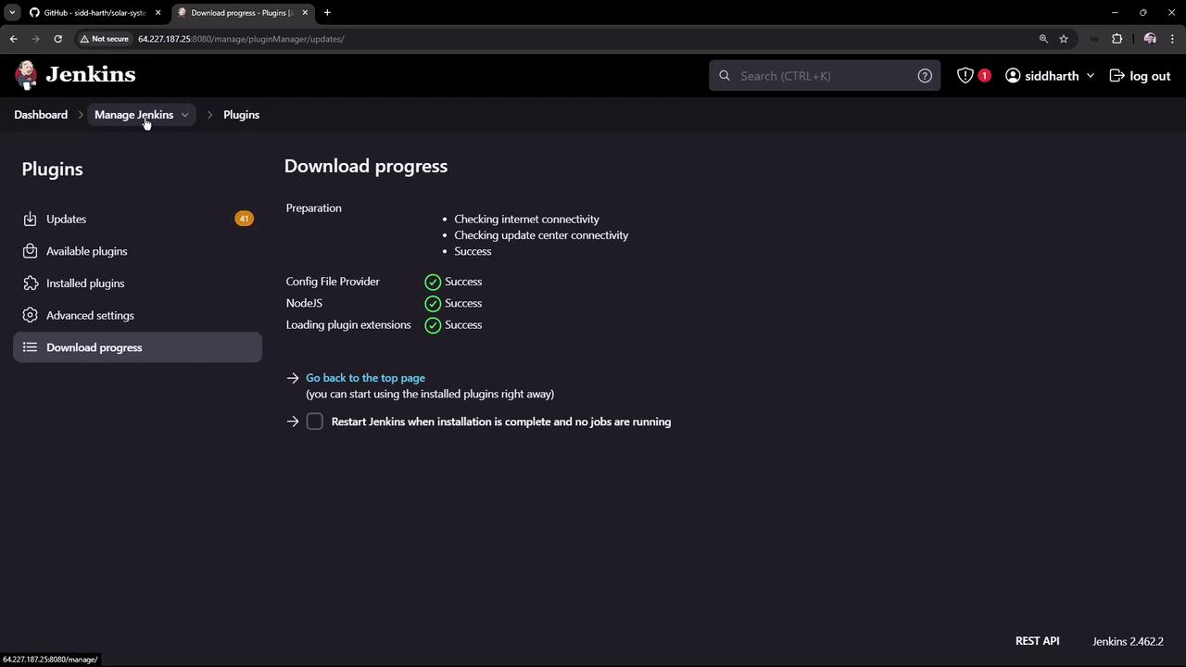Go to Dashboard breadcrumb
1186x667 pixels.
(41, 115)
